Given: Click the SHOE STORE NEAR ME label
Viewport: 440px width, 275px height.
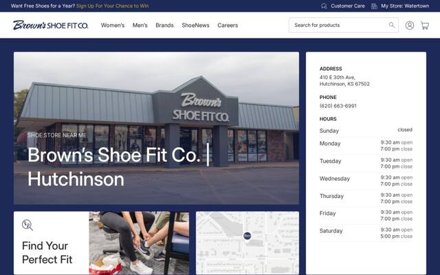Looking at the screenshot, I should tap(56, 135).
